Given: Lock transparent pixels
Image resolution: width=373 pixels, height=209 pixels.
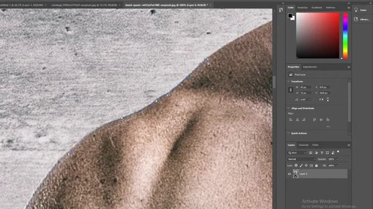Looking at the screenshot, I should (296, 165).
